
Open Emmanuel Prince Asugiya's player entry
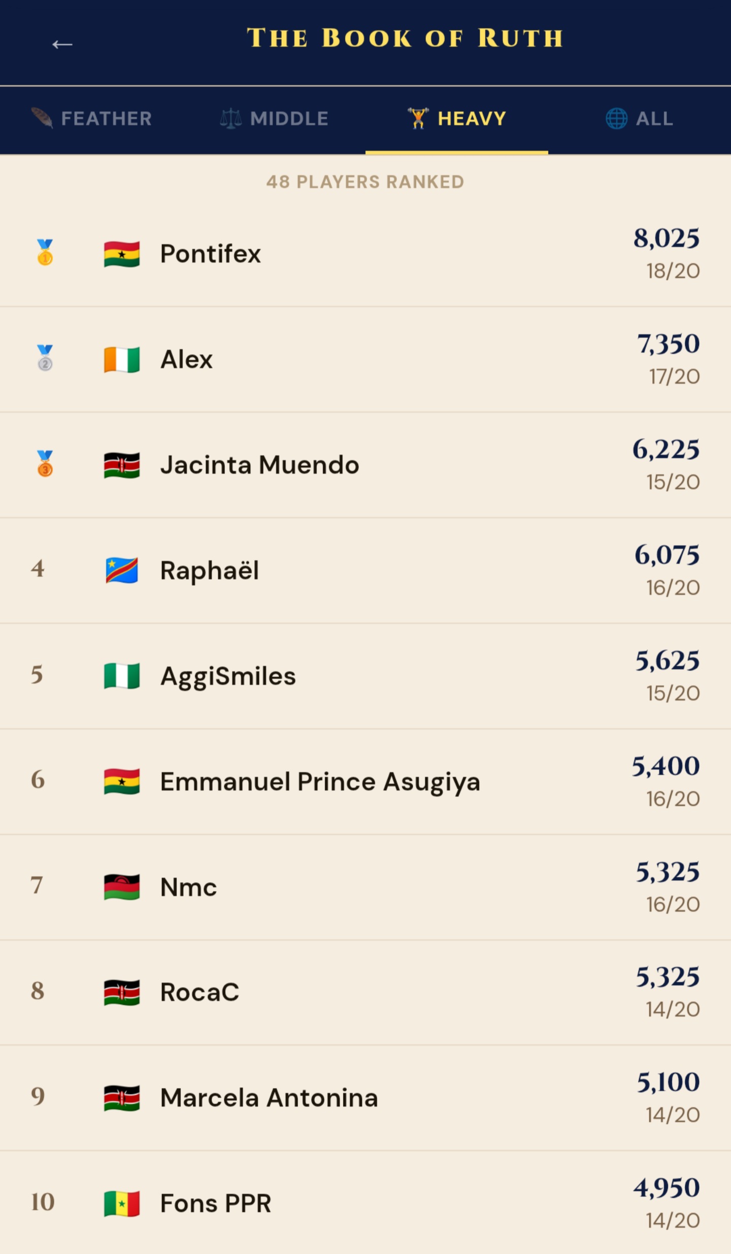click(x=320, y=782)
